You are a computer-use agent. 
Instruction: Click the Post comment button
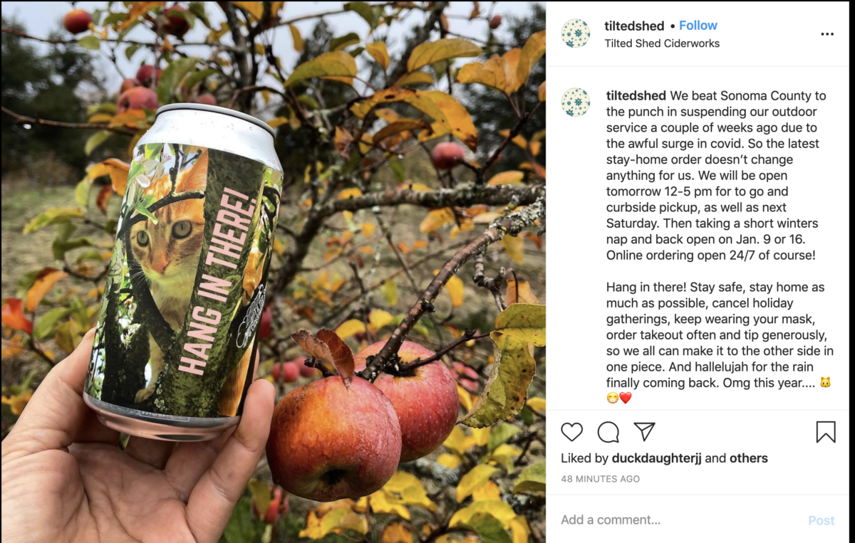[821, 520]
